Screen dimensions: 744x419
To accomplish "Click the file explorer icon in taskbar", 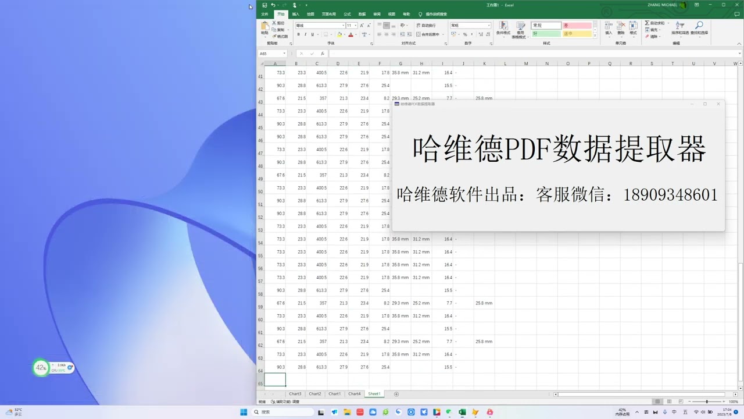I will pos(347,412).
